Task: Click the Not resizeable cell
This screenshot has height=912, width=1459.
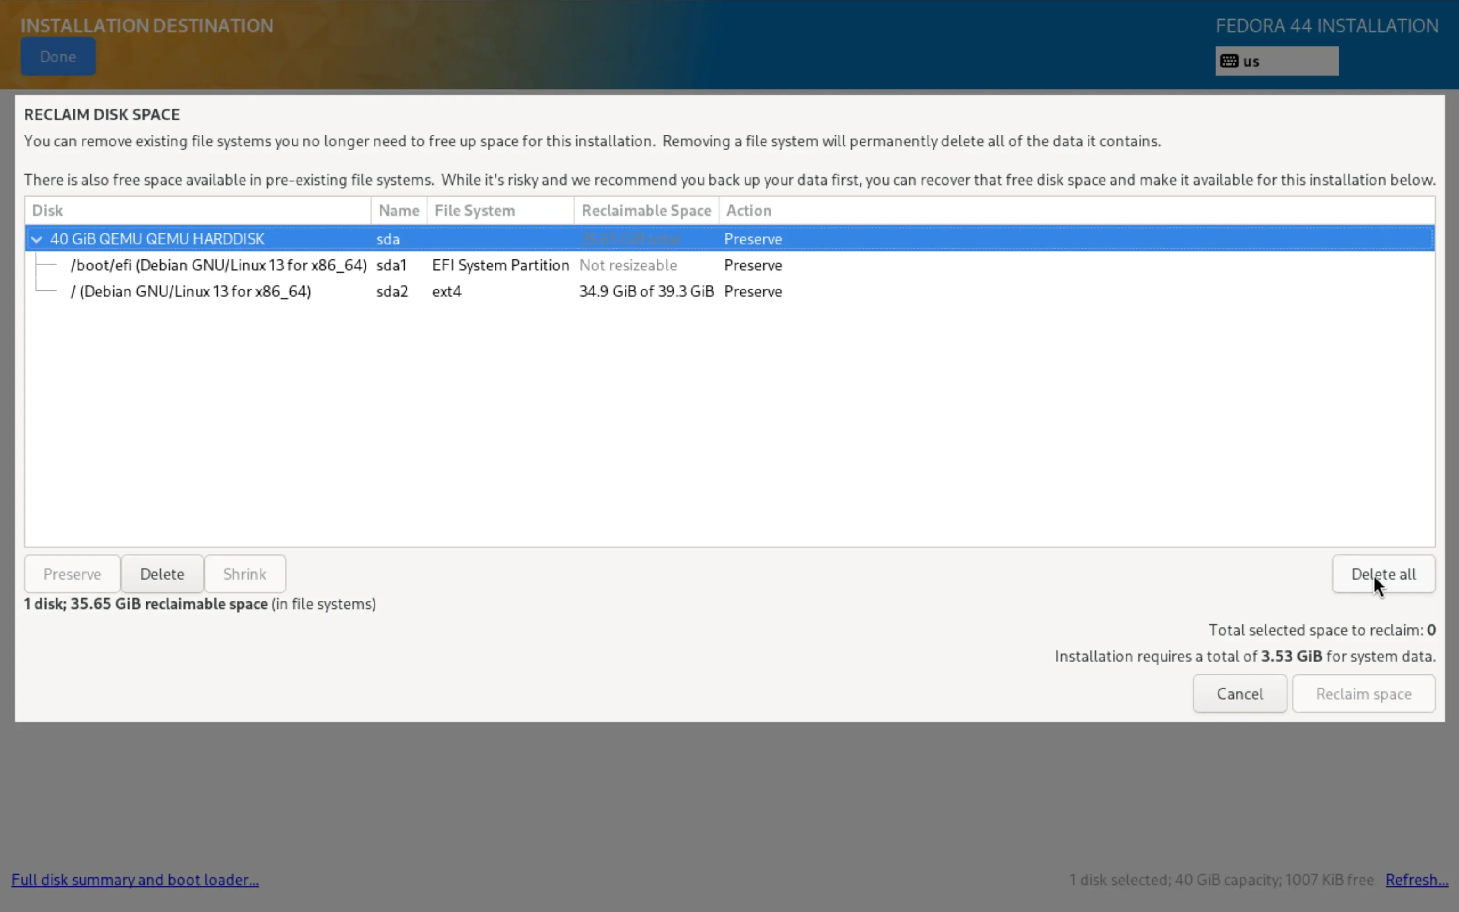Action: coord(628,265)
